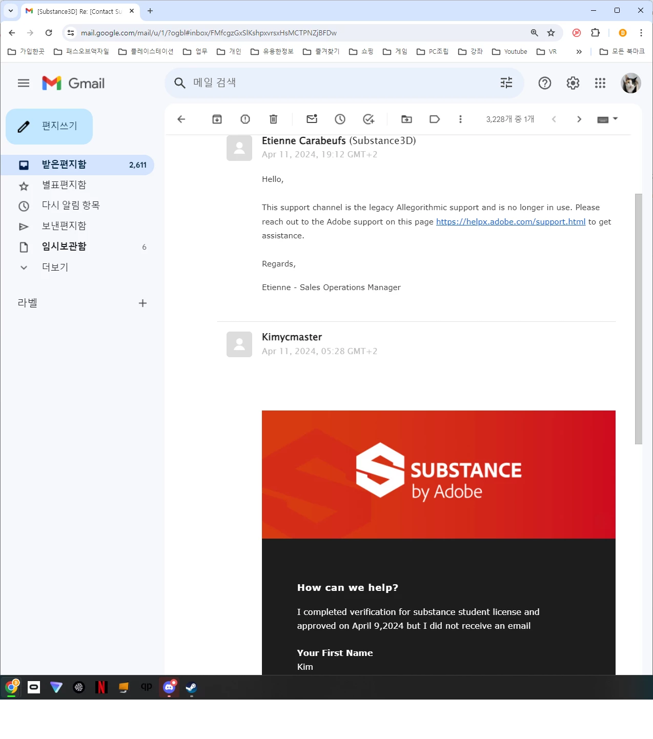
Task: Open the 받은편지함 inbox folder
Action: click(x=77, y=165)
